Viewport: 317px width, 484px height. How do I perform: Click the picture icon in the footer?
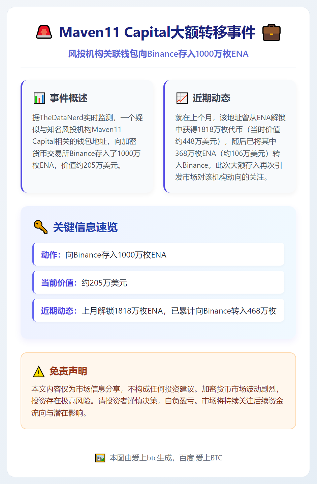click(100, 458)
